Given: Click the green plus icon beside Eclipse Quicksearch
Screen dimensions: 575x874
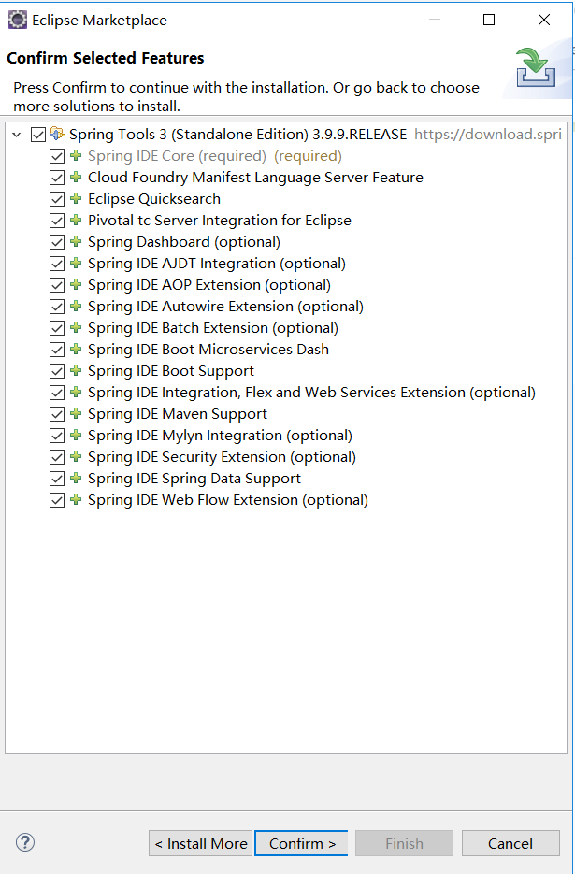Looking at the screenshot, I should [x=76, y=198].
